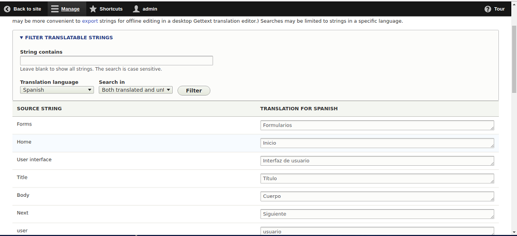
Task: Open the Shortcuts toolbar menu
Action: pos(111,9)
